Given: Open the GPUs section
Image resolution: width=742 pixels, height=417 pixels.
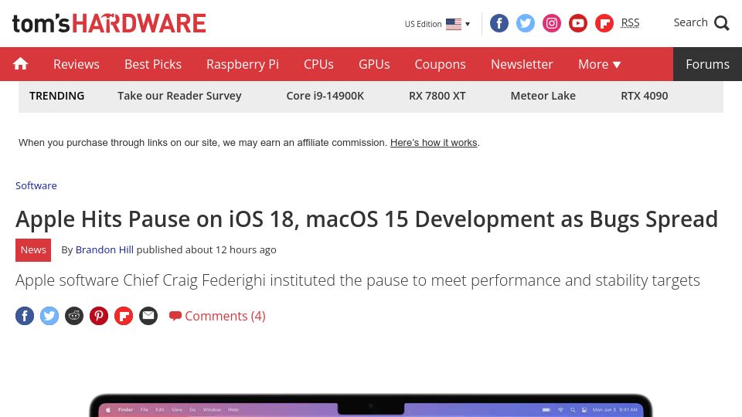Looking at the screenshot, I should coord(374,64).
